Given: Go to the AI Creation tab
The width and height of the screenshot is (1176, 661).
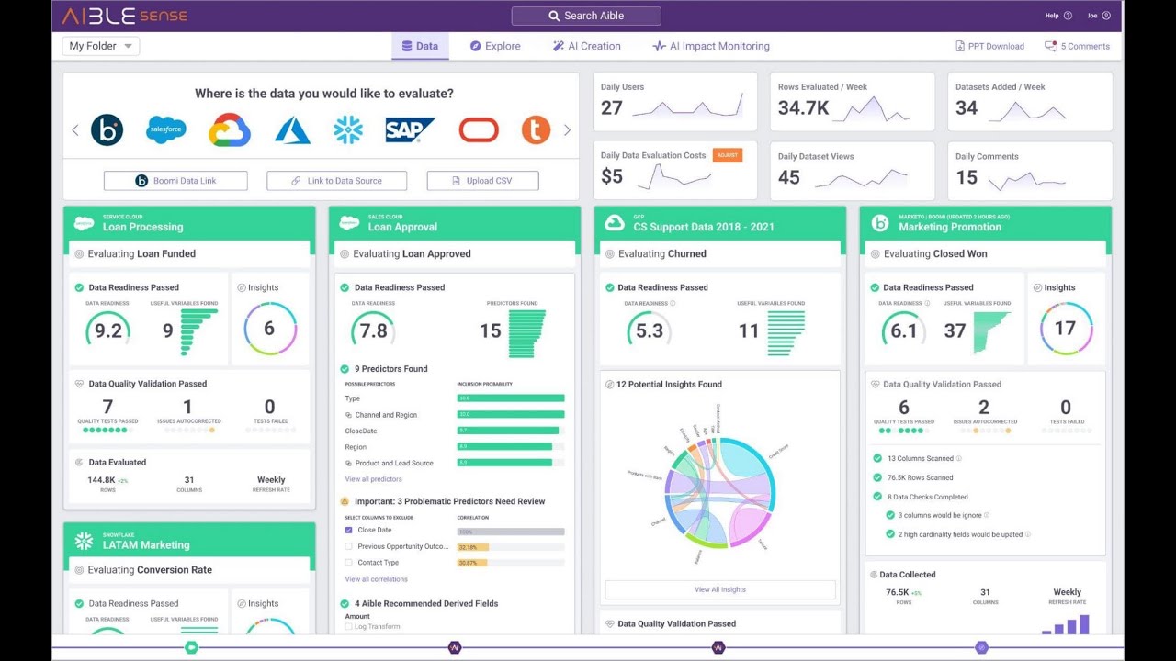Looking at the screenshot, I should point(586,46).
